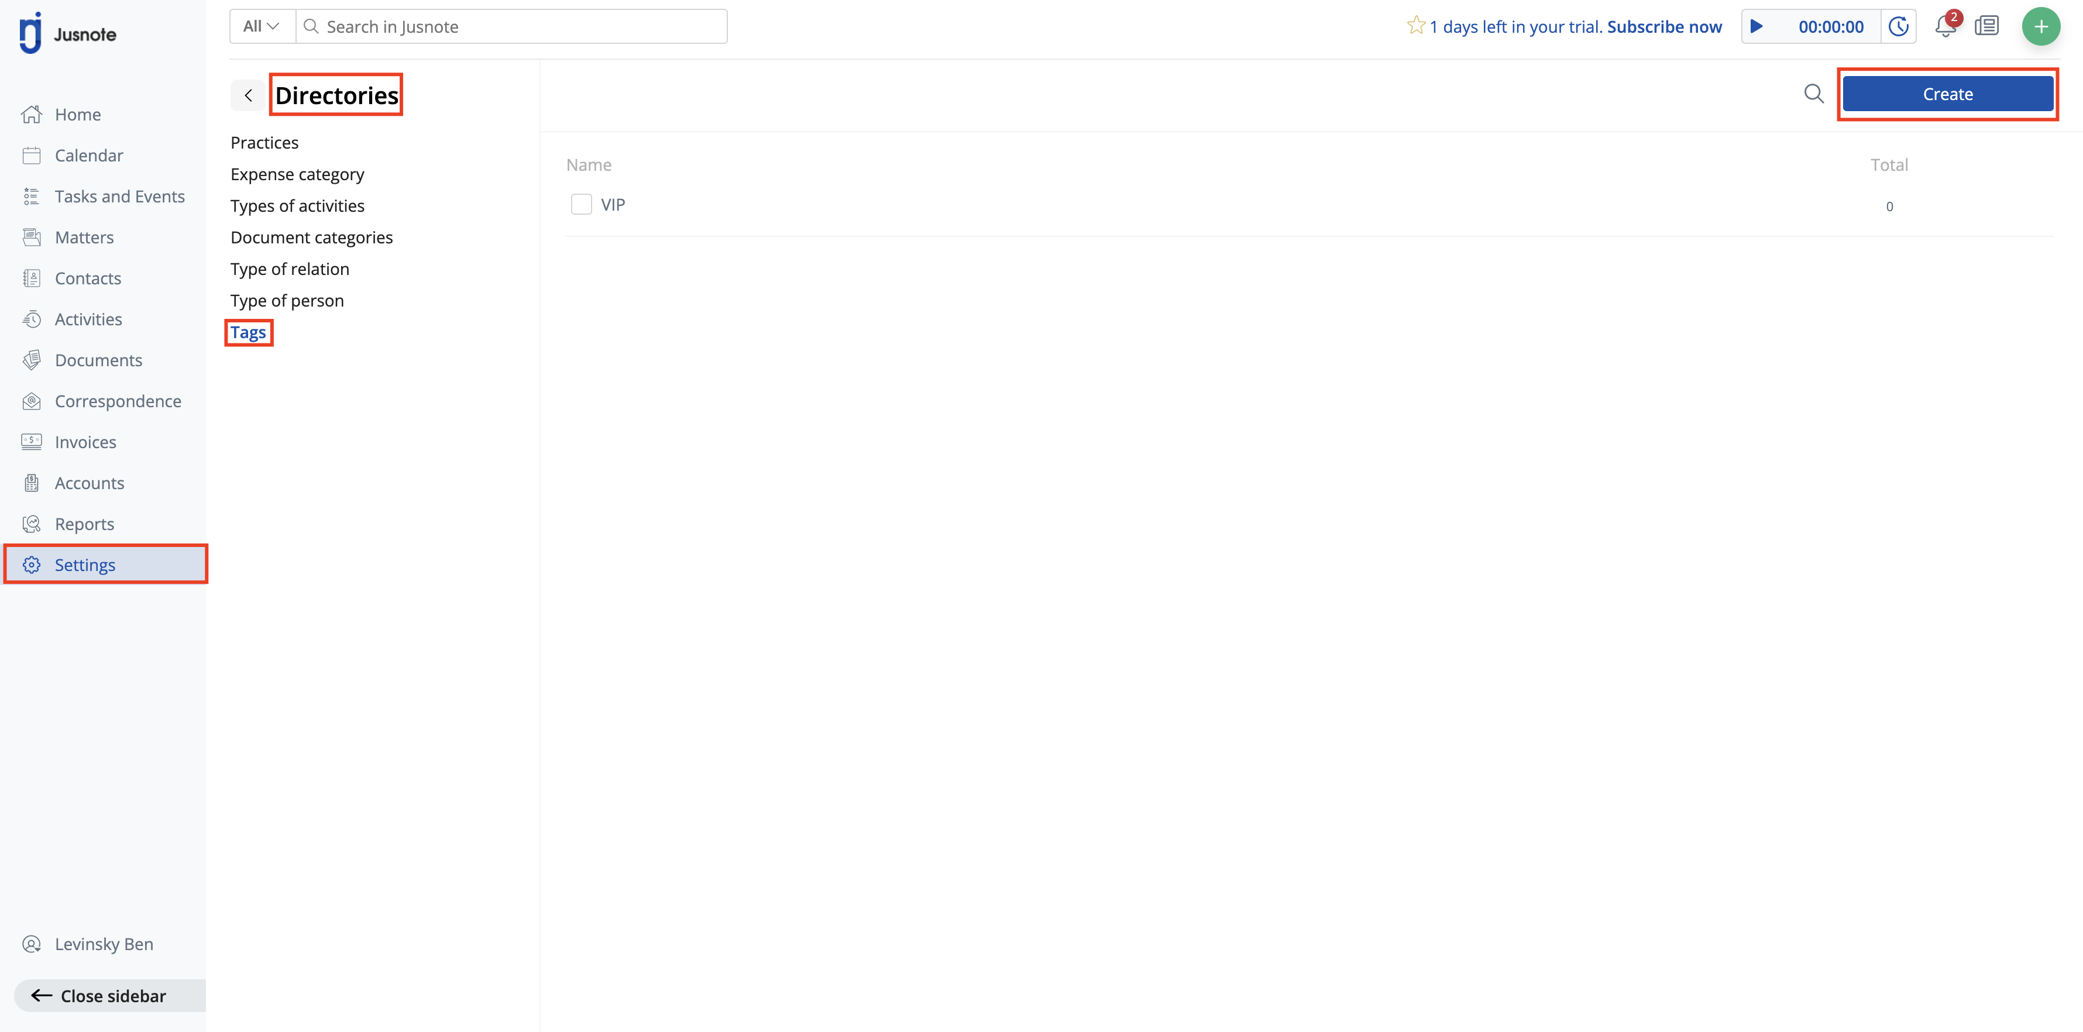Go to Tasks and Events
This screenshot has height=1032, width=2083.
[119, 197]
